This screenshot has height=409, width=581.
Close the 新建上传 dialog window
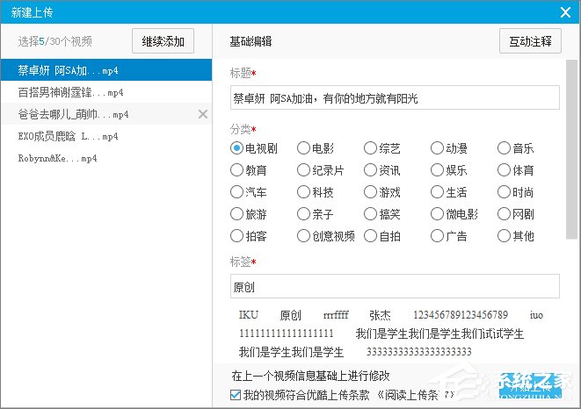pos(565,12)
